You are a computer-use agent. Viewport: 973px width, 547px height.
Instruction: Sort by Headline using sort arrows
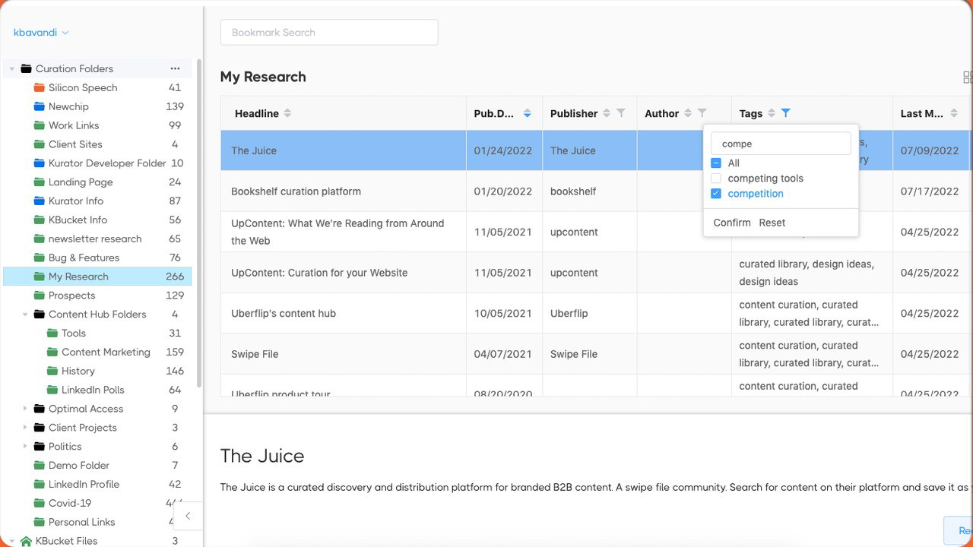click(x=287, y=113)
